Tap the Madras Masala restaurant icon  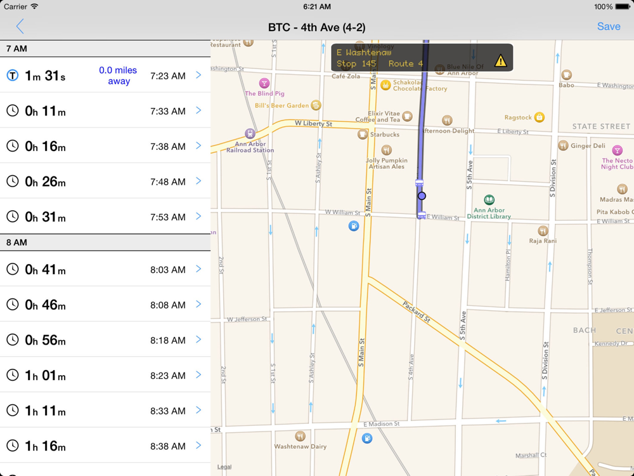(x=623, y=189)
